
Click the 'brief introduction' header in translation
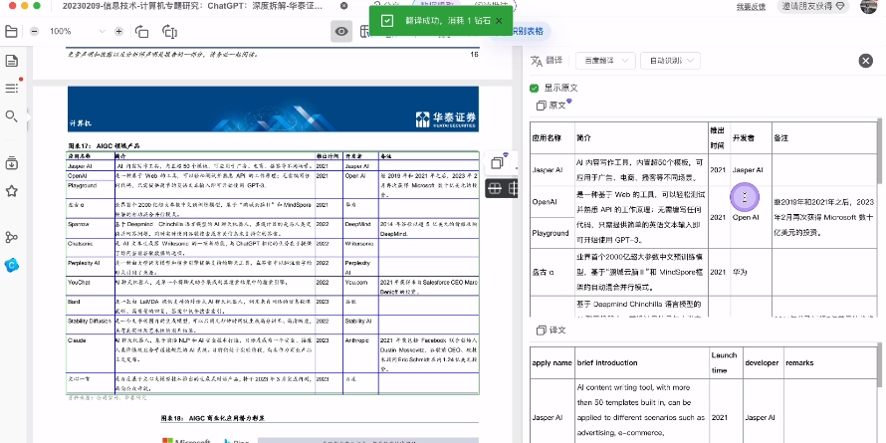[x=641, y=362]
